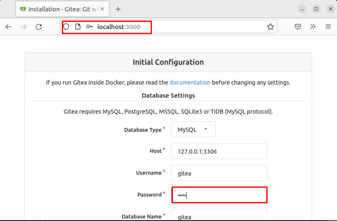Screen dimensions: 337x221
Task: Expand the Database Type MySQL dropdown
Action: (194, 129)
